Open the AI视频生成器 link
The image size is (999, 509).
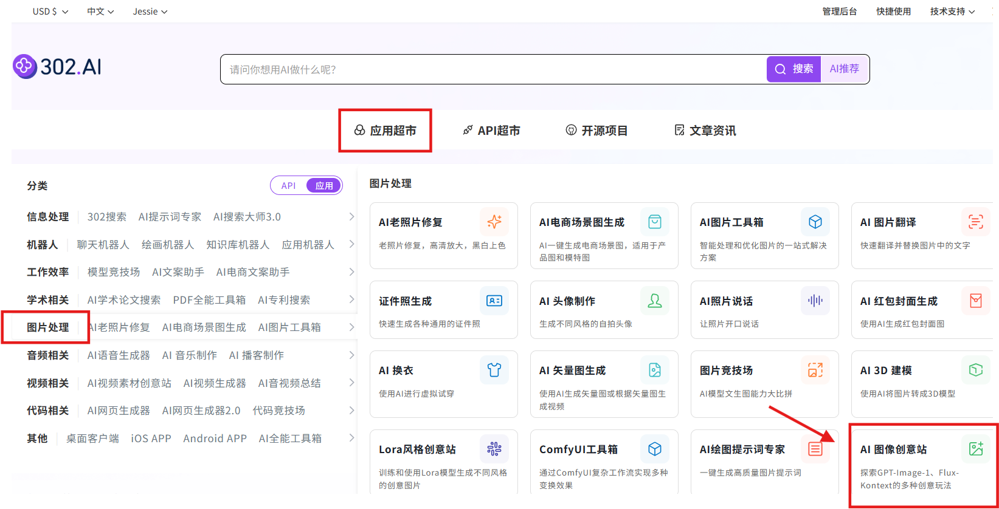[x=215, y=383]
